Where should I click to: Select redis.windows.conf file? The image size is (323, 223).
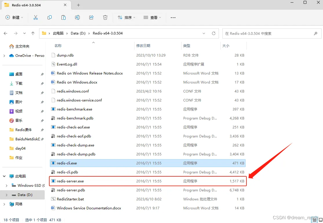coord(148,91)
